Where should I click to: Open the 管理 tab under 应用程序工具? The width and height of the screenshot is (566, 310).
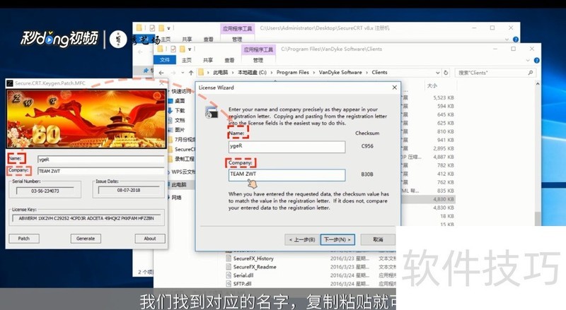tap(256, 61)
